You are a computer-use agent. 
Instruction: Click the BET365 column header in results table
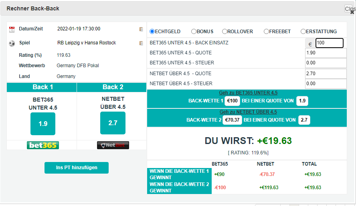220,164
